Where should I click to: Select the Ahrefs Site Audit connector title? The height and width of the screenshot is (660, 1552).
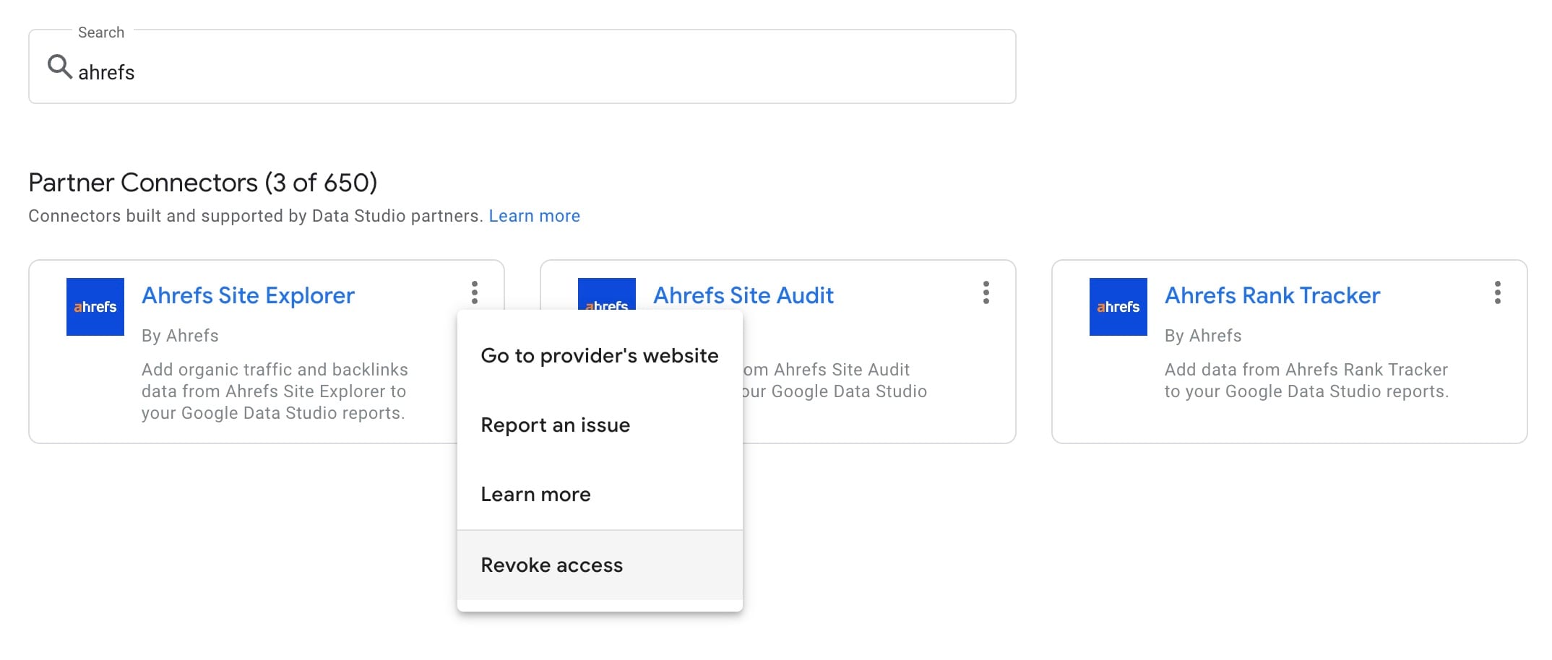point(743,295)
